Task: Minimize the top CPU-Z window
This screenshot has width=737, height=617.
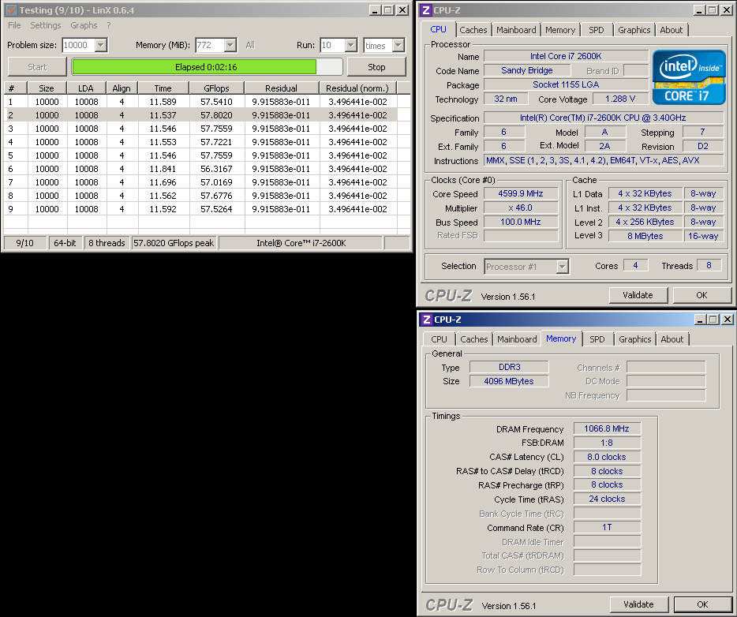Action: 699,10
